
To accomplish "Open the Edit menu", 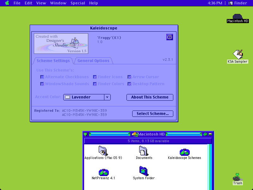I will pyautogui.click(x=28, y=3).
